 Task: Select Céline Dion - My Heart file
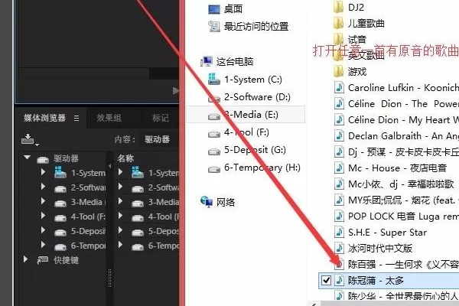click(x=396, y=120)
